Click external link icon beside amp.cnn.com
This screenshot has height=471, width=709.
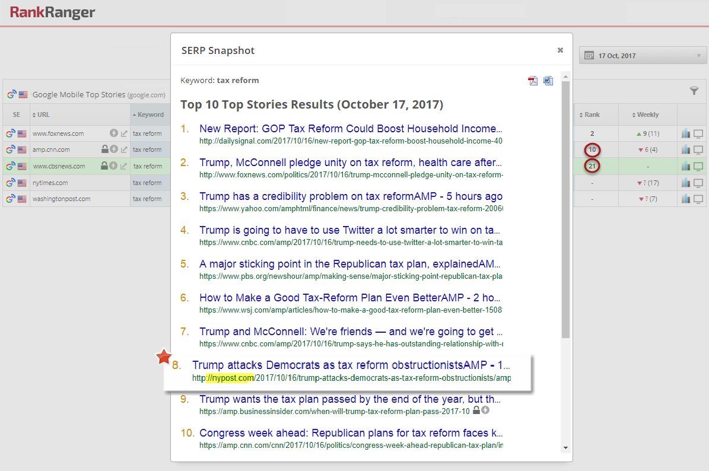pos(124,149)
